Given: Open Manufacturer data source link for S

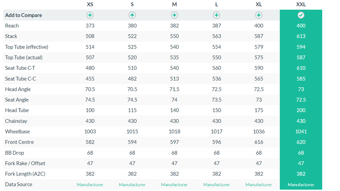Looking at the screenshot, I should tap(132, 185).
